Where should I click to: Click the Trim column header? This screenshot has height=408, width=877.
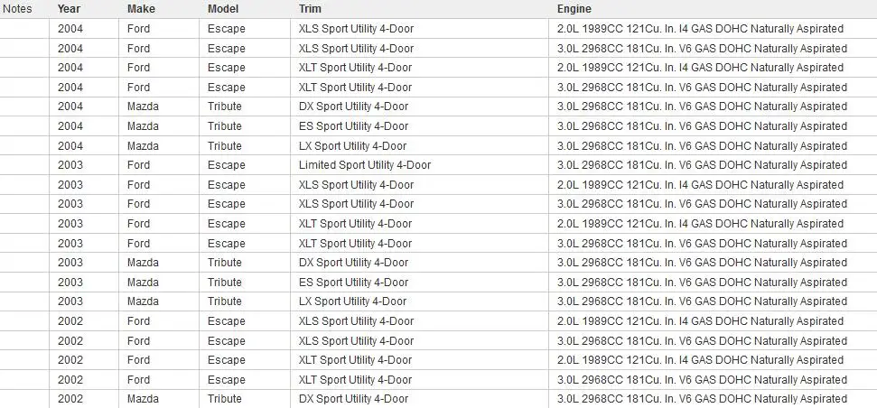[x=310, y=9]
